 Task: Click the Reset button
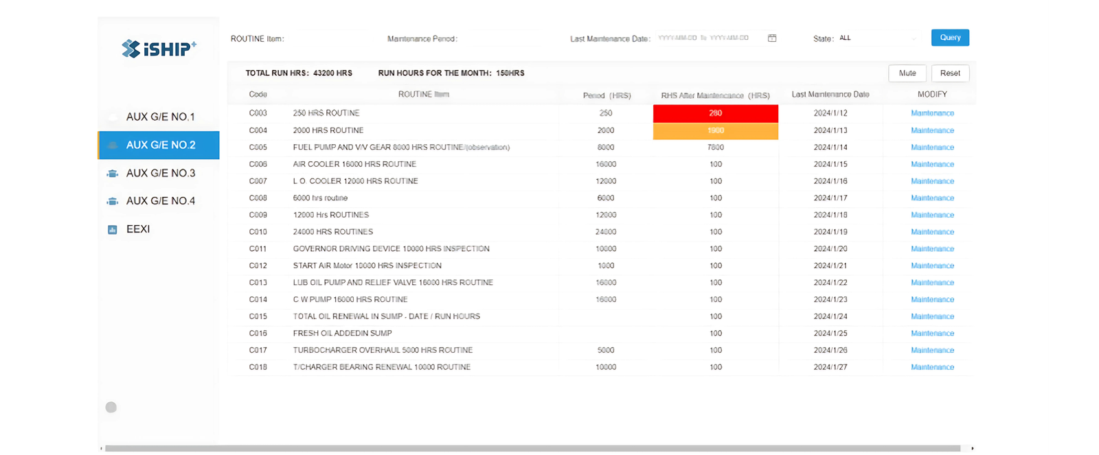click(950, 73)
